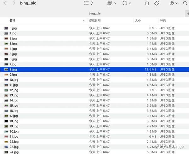Sort by 大小 column header

coord(138,20)
